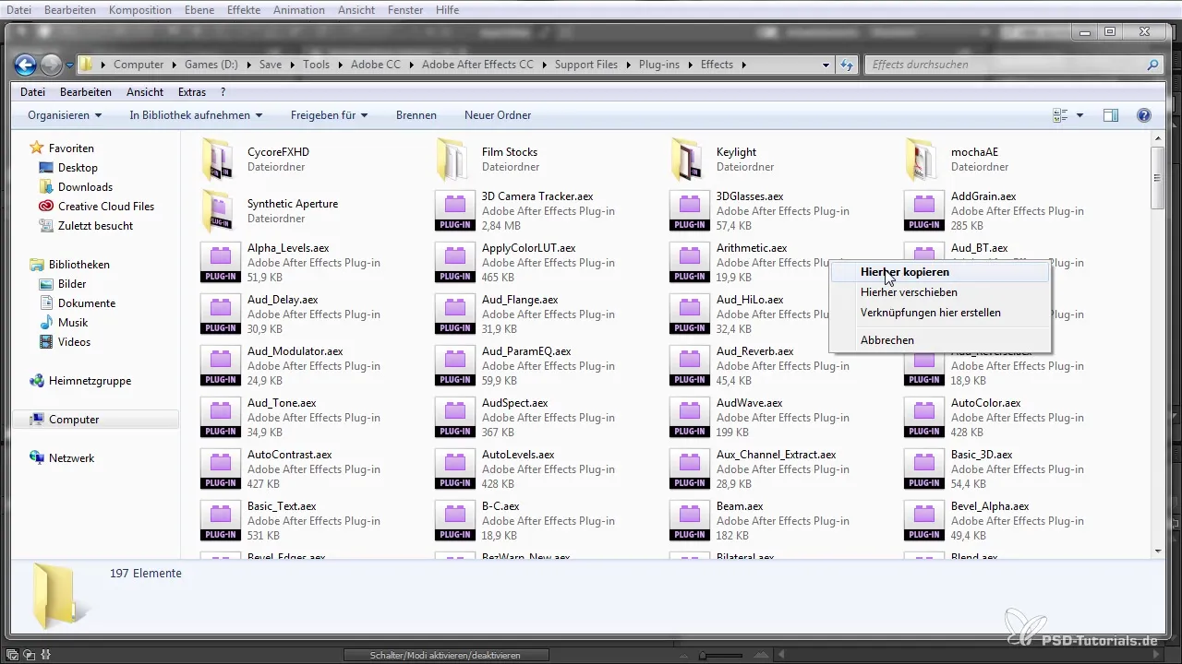Select the mochaAE folder icon
The width and height of the screenshot is (1182, 664).
click(x=923, y=160)
